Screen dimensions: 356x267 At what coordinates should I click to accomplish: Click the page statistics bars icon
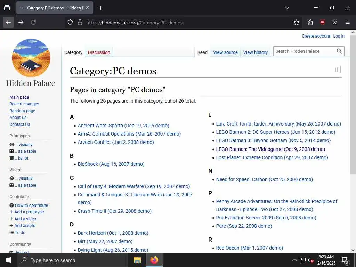[338, 70]
